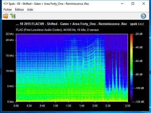Open the Fichier menu
This screenshot has width=151, height=113.
click(8, 10)
